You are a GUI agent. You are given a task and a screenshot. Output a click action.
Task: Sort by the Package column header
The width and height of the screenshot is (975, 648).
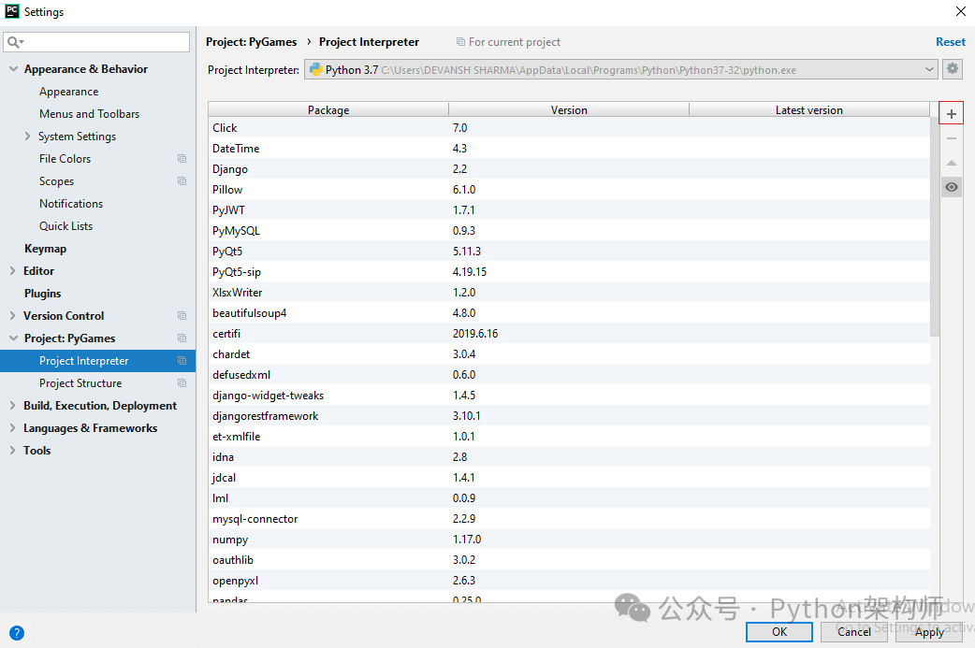coord(328,110)
